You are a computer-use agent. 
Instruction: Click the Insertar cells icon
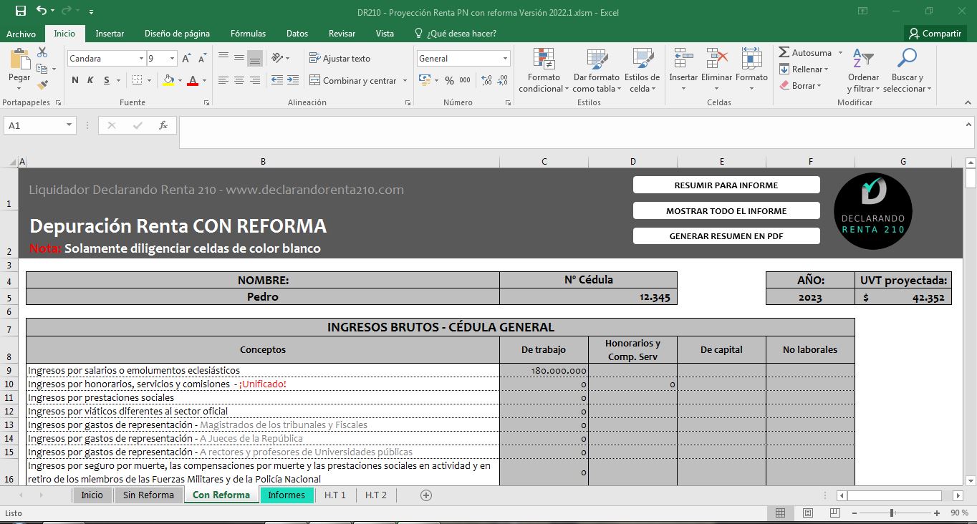[683, 59]
